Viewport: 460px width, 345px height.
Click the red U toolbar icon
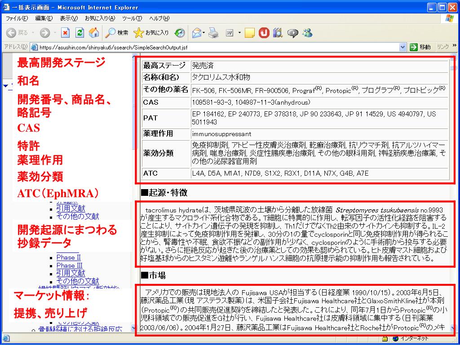pyautogui.click(x=264, y=33)
